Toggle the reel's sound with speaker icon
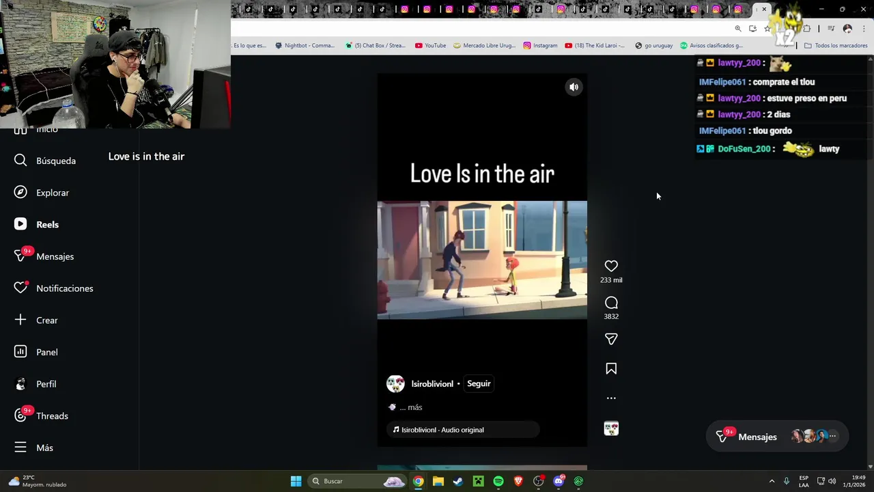Viewport: 874px width, 492px height. (x=574, y=87)
